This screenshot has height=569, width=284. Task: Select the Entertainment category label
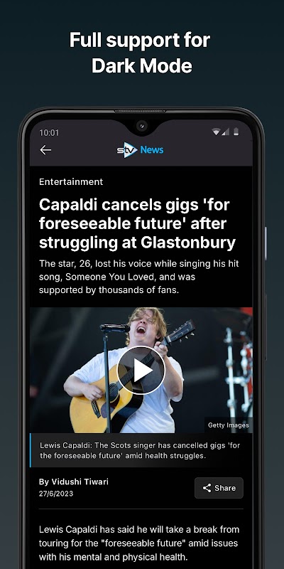click(x=71, y=182)
